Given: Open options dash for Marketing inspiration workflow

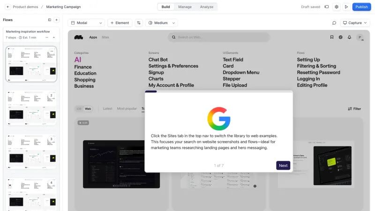Looking at the screenshot, I should point(47,38).
